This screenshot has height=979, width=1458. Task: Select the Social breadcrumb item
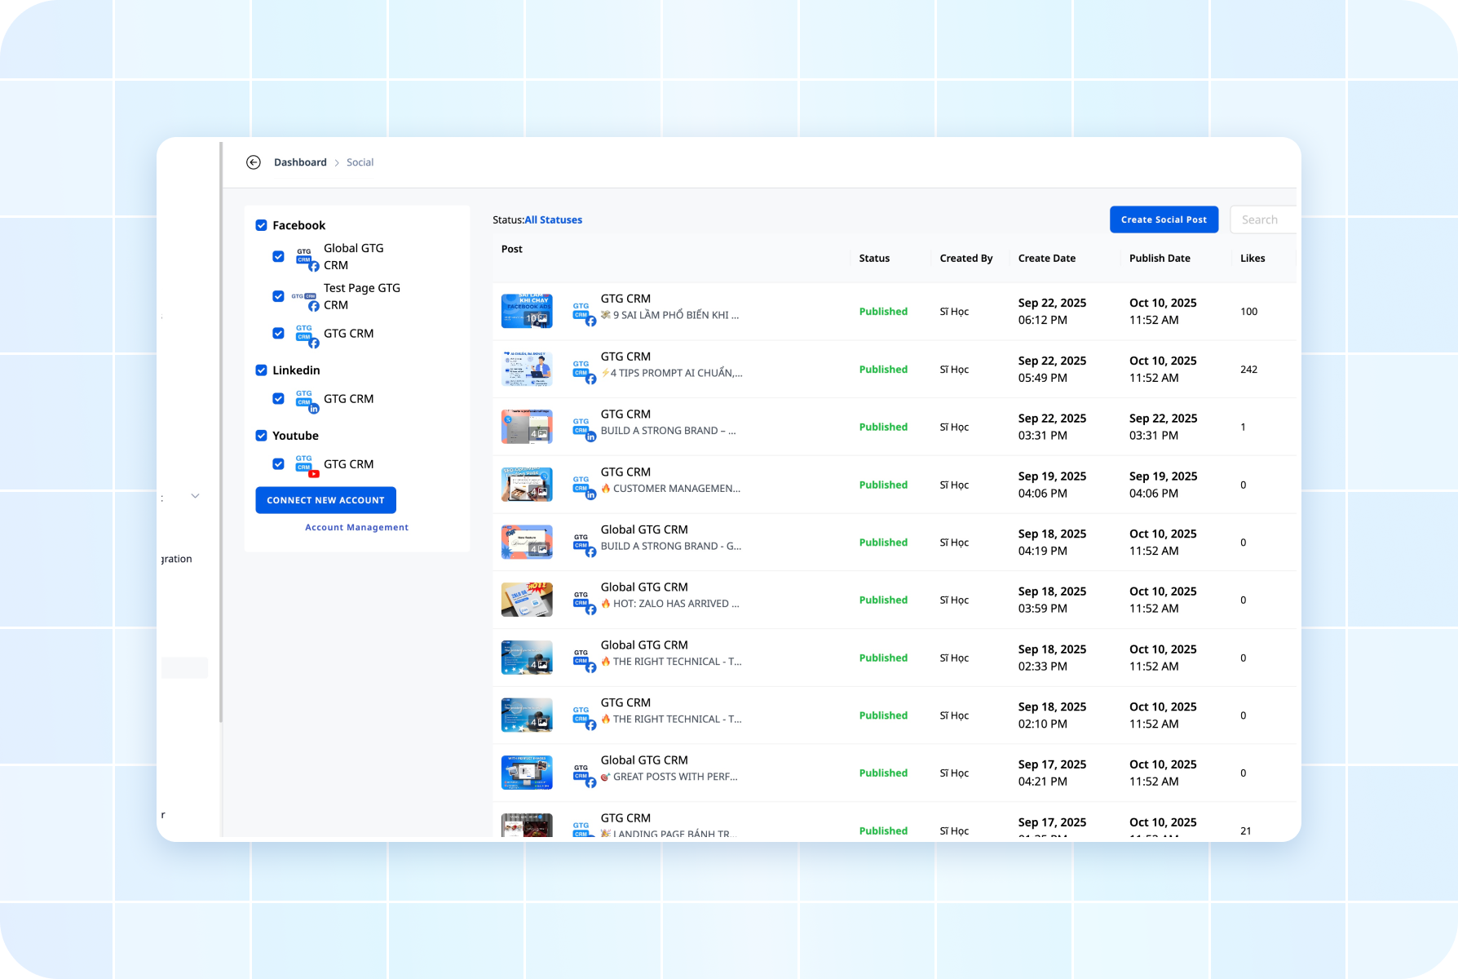point(360,162)
